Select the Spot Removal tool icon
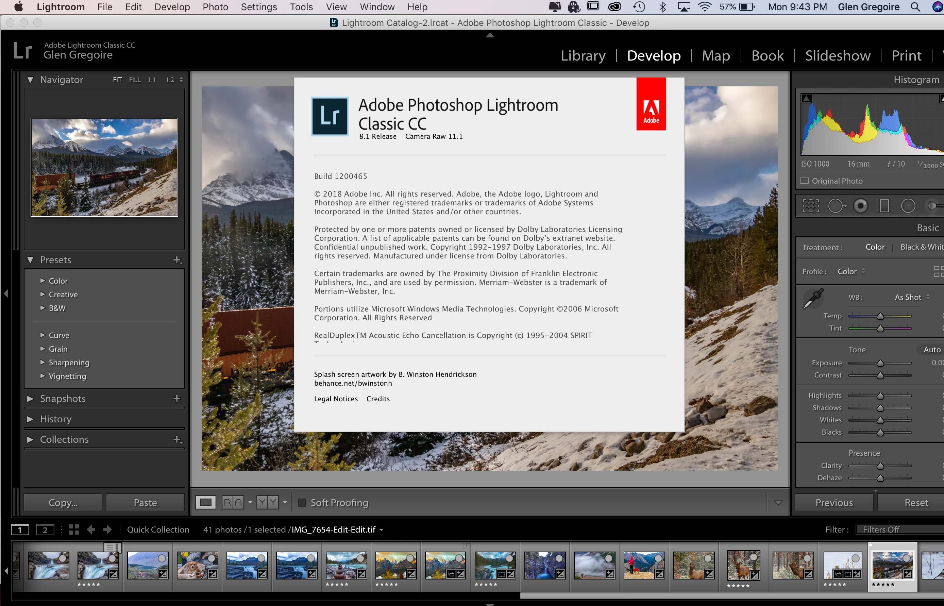Viewport: 944px width, 606px height. tap(836, 206)
